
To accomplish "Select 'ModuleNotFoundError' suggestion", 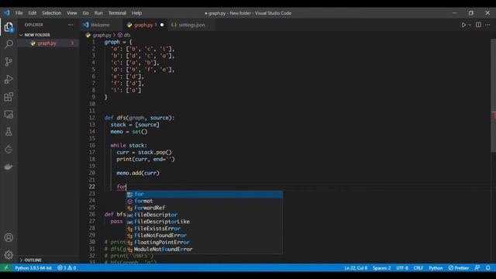I will [x=205, y=250].
